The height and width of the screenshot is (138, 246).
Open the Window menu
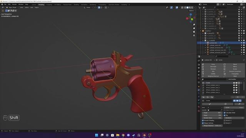[x=21, y=4]
